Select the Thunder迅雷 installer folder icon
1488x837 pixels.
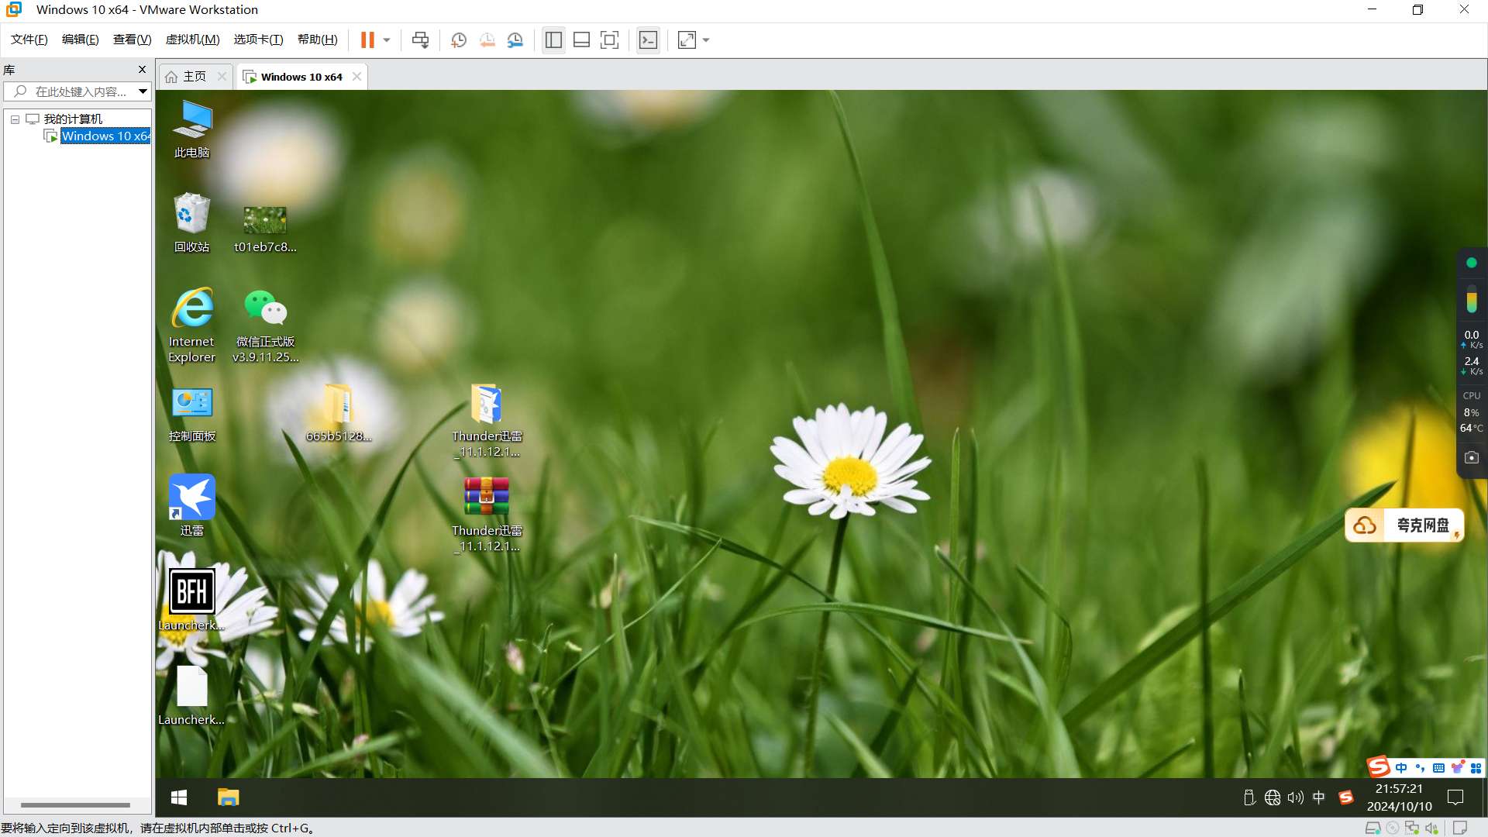click(487, 421)
